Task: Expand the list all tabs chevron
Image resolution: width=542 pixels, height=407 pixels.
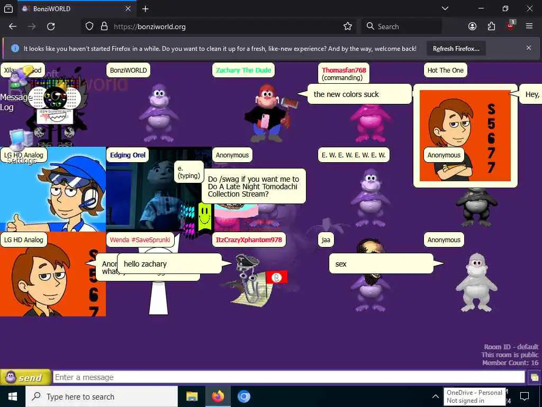Action: (445, 8)
